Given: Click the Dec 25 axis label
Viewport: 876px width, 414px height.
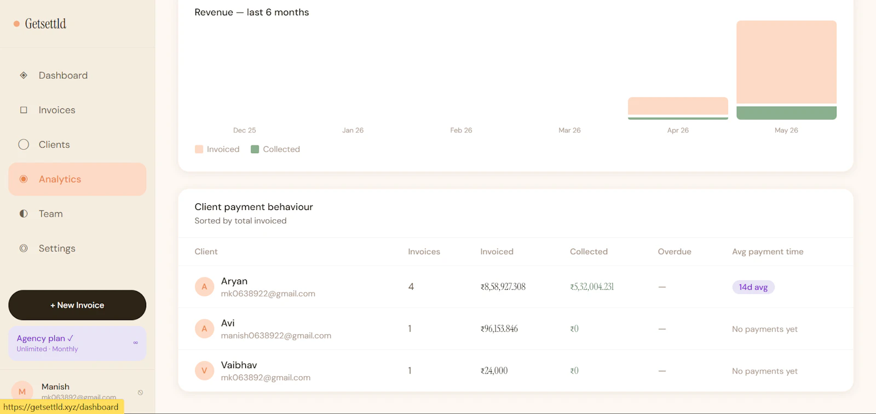Looking at the screenshot, I should 245,130.
